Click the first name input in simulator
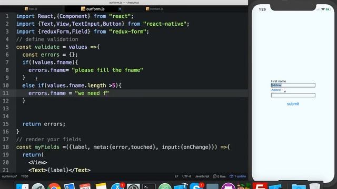The height and width of the screenshot is (189, 337). (293, 85)
